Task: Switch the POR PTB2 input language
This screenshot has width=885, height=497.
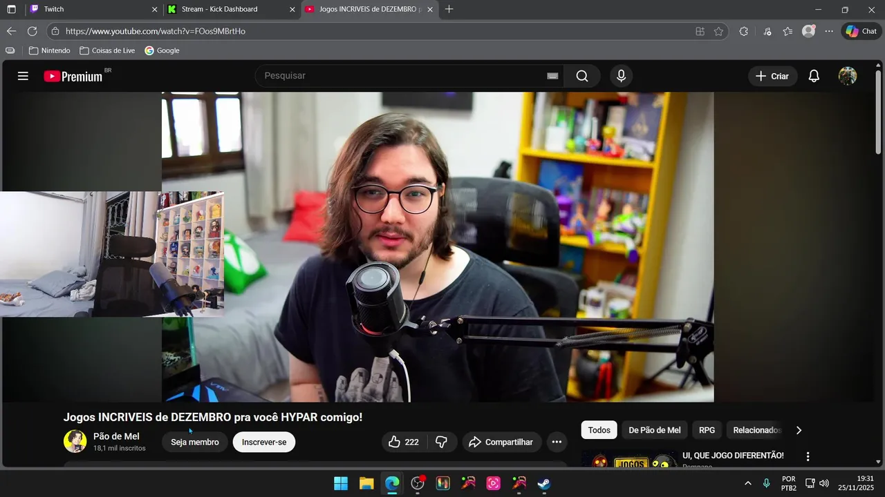Action: 789,483
